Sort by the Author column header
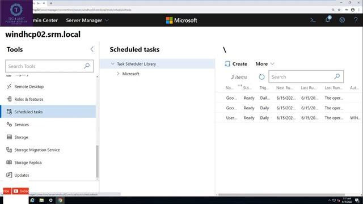 coord(354,88)
